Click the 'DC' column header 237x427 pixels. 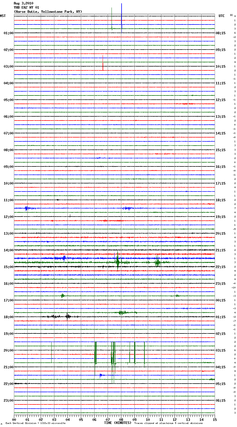(231, 15)
